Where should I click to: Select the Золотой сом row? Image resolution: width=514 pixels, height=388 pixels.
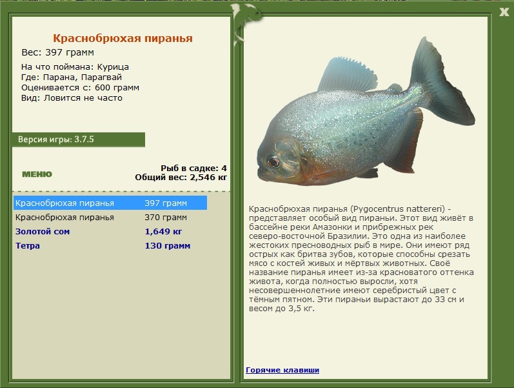(x=110, y=231)
